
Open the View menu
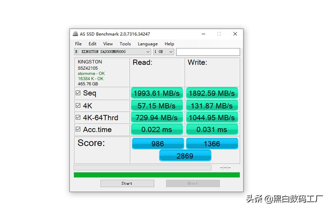pos(108,44)
